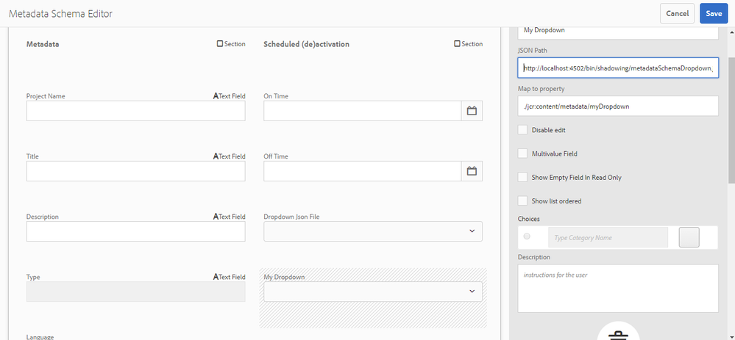Toggle the Metadata Section checkbox
The width and height of the screenshot is (735, 340).
tap(220, 44)
